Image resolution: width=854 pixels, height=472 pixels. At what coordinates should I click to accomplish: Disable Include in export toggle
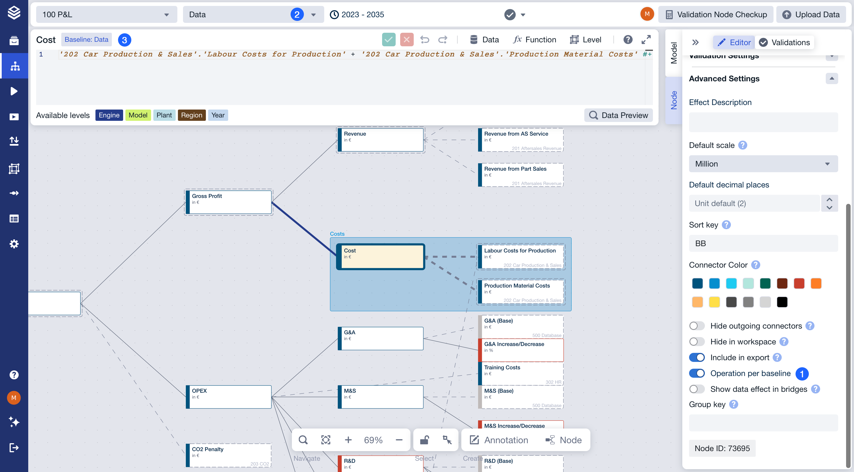tap(696, 357)
